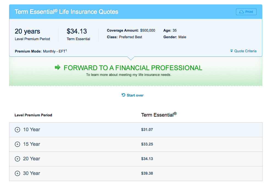Viewport: 267px width, 184px height.
Task: Click the $33.25 premium value
Action: (147, 144)
